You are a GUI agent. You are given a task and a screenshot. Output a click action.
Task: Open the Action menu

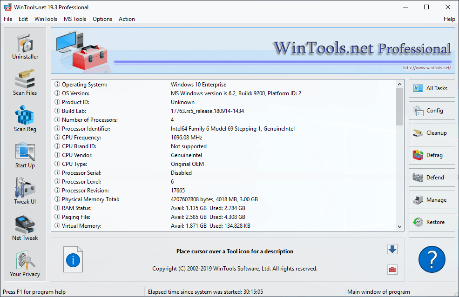[x=127, y=19]
